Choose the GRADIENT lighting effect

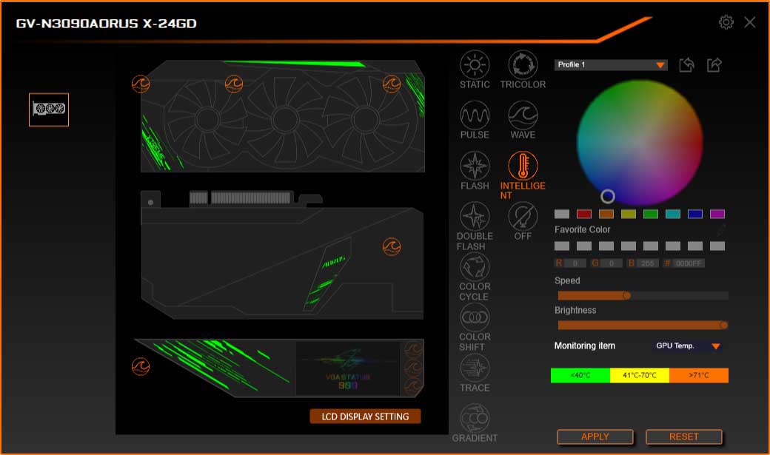pyautogui.click(x=475, y=419)
